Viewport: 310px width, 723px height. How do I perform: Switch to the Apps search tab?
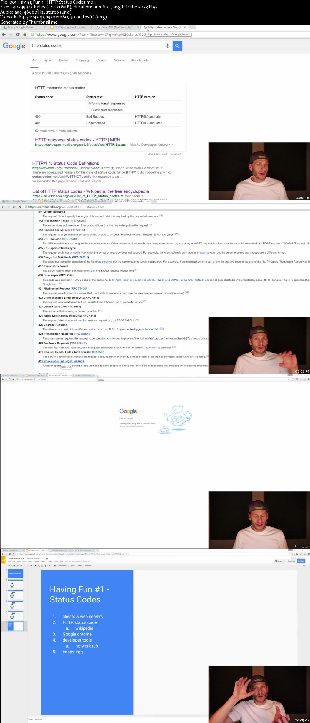click(x=48, y=60)
